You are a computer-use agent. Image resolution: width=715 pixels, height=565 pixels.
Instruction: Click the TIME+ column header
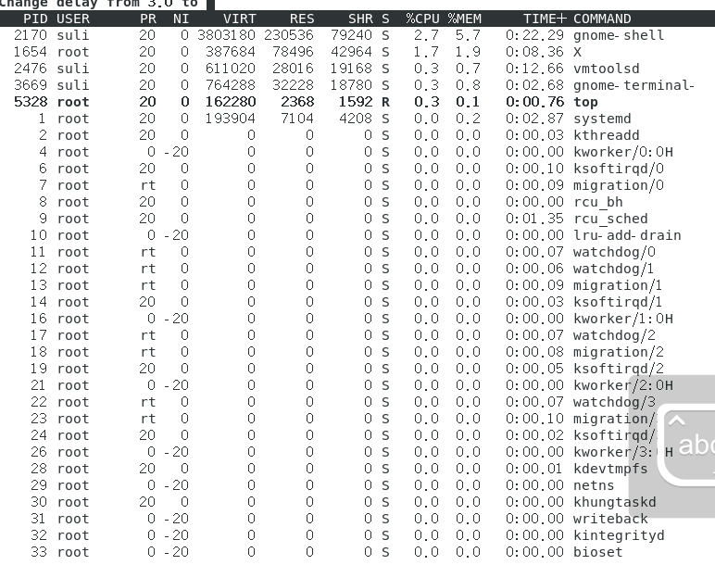(545, 19)
